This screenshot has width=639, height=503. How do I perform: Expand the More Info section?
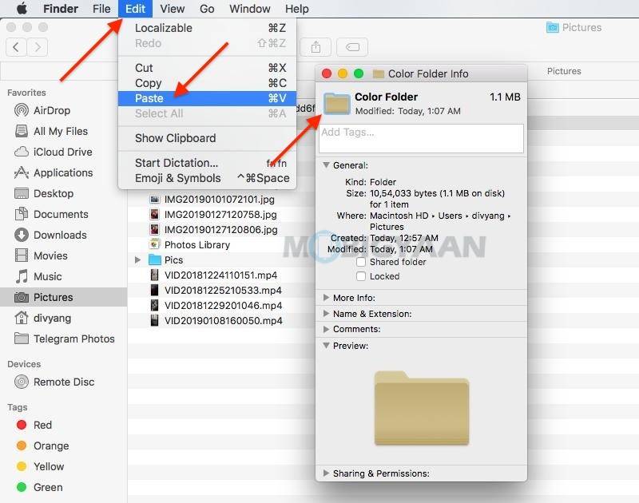[x=326, y=298]
